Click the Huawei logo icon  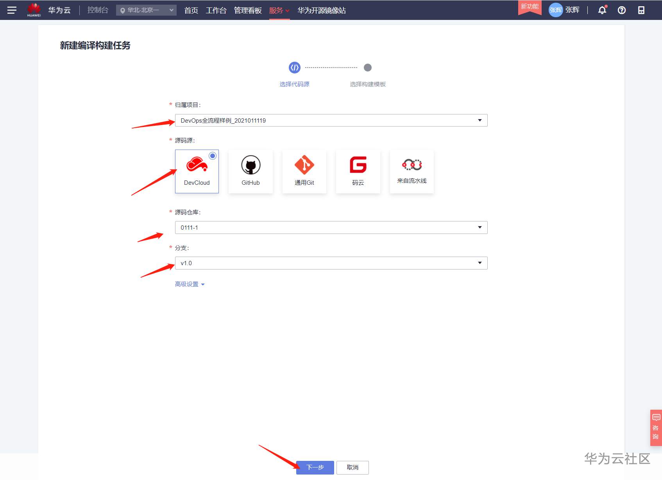34,10
